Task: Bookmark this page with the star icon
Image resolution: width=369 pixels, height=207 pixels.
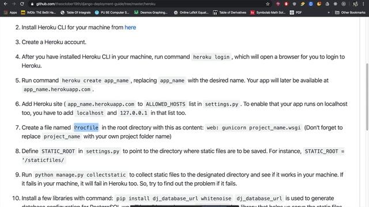Action: click(x=268, y=4)
